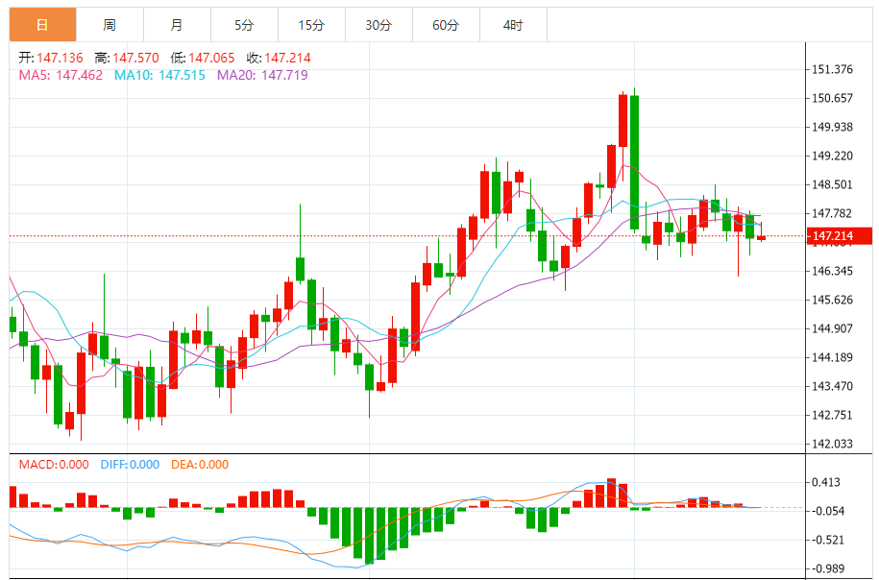Screen dimensions: 879x580
Task: Switch to the 周 weekly tab
Action: click(110, 25)
